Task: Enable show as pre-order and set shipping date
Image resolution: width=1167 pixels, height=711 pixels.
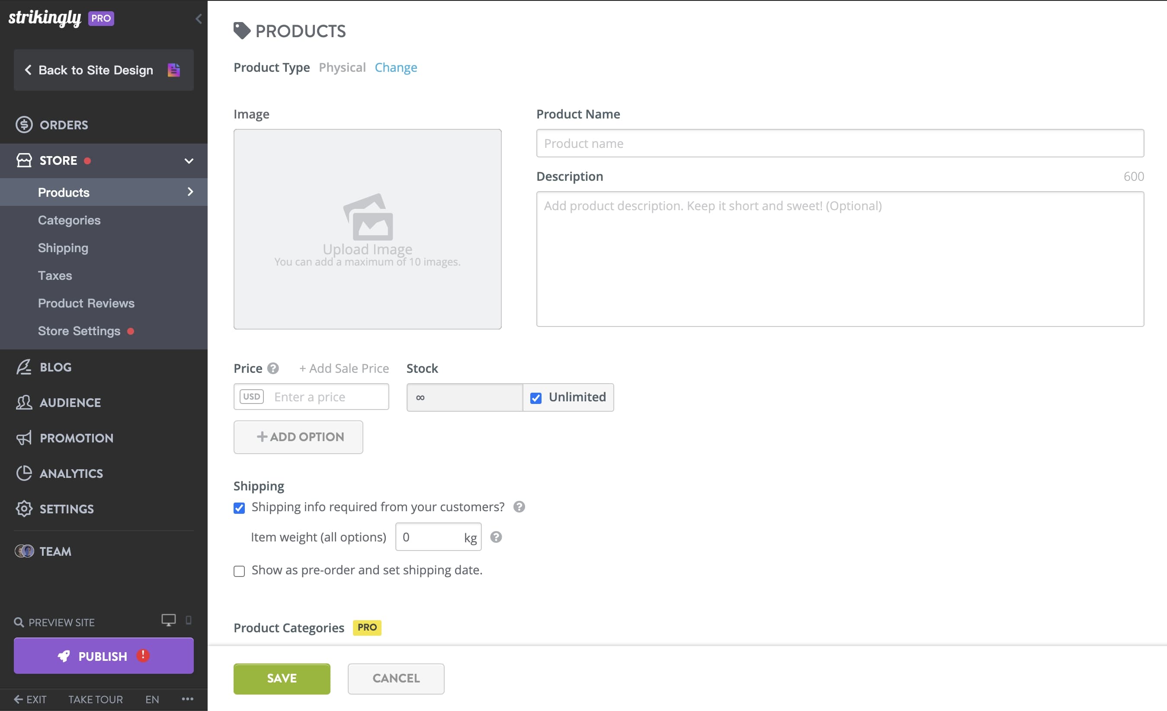Action: point(239,571)
